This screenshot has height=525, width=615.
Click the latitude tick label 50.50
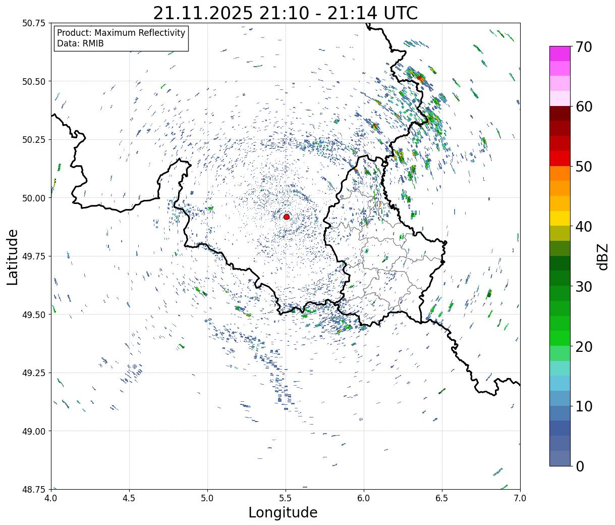[34, 82]
